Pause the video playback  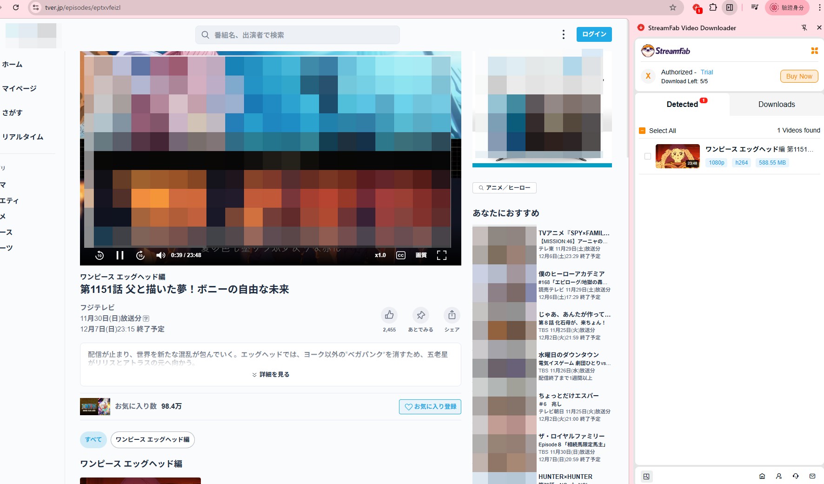click(120, 255)
